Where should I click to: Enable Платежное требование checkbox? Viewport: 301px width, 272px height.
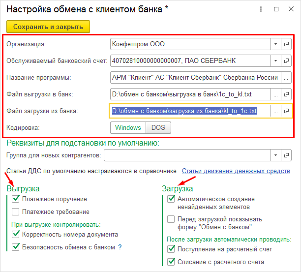[x=16, y=212]
